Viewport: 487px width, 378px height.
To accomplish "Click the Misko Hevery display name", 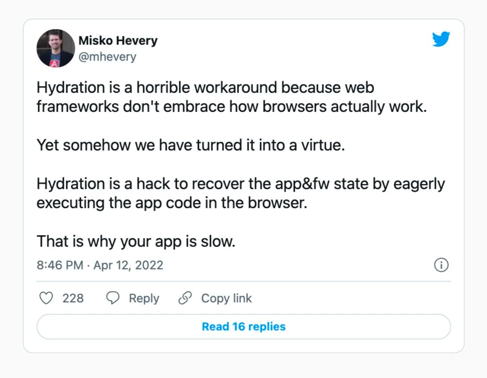I will coord(118,41).
